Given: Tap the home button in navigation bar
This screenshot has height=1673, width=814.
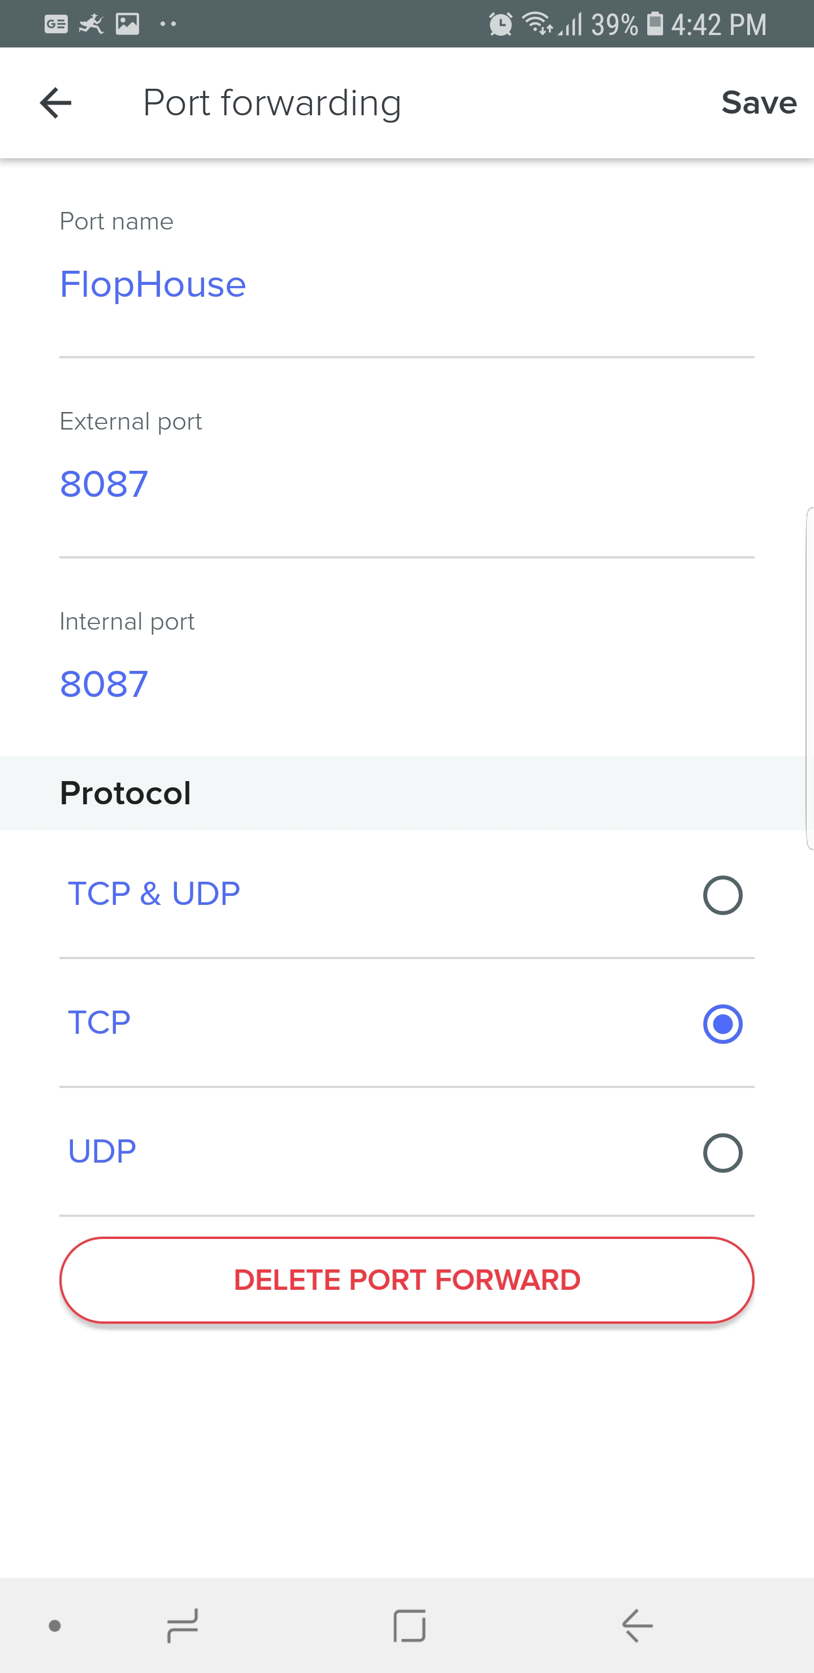Looking at the screenshot, I should click(409, 1626).
